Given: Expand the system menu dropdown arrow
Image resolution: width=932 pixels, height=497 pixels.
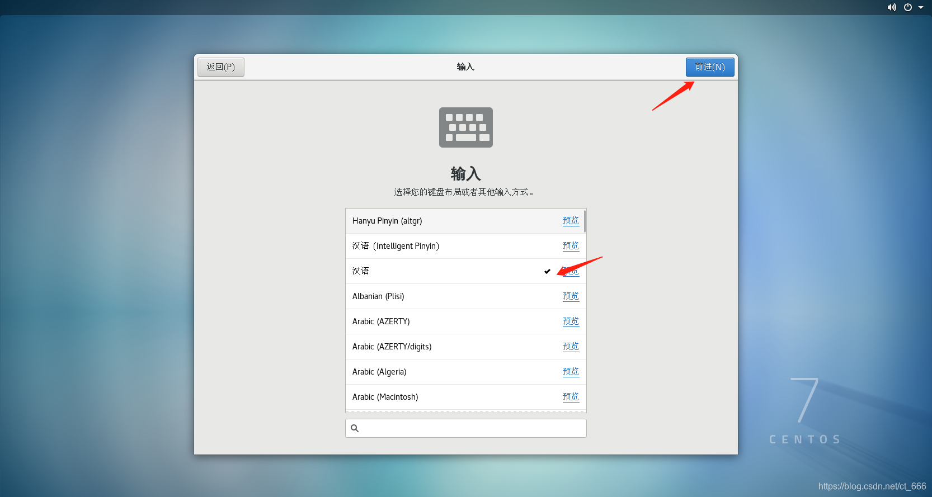Looking at the screenshot, I should (x=921, y=7).
